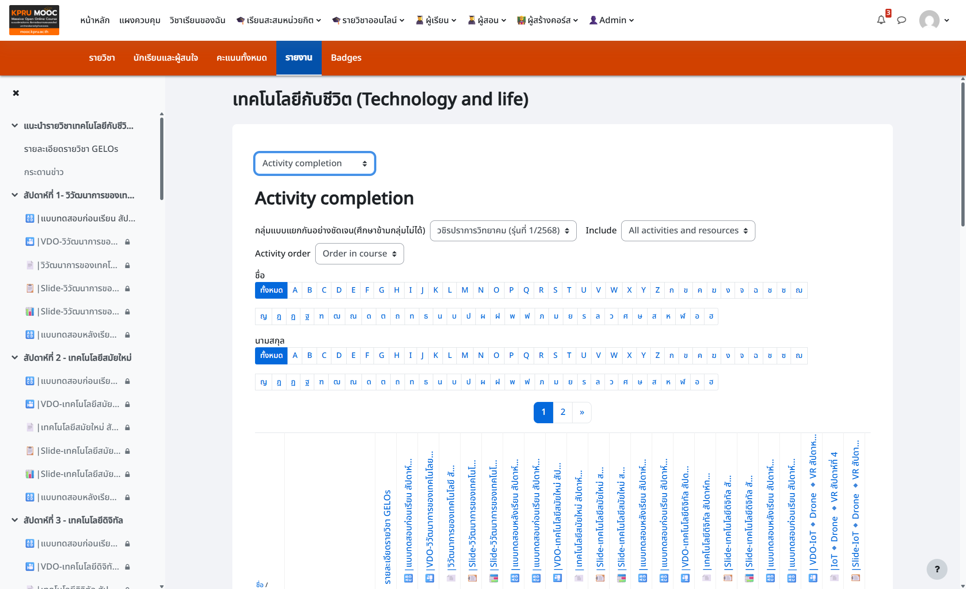The image size is (966, 589).
Task: Click the icon beside เทคโนโลยีสมัยใหม่ สั... in week 2
Action: (x=30, y=427)
